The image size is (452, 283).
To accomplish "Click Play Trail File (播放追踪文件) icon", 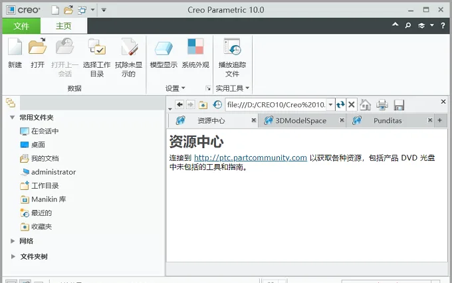I will [233, 47].
